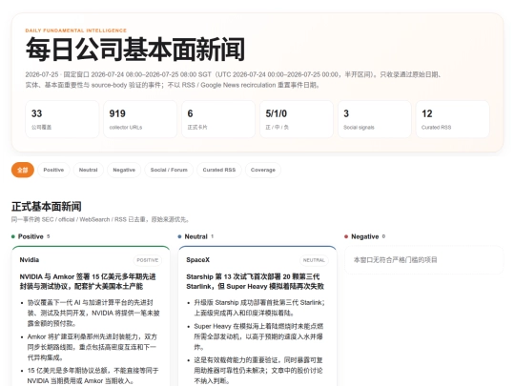The height and width of the screenshot is (386, 515).
Task: Click DAILY FUNDAMENTAL INTELLIGENCE label
Action: (x=76, y=30)
